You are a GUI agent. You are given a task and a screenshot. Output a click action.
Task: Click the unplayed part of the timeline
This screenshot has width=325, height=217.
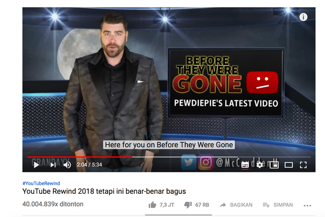(x=221, y=157)
